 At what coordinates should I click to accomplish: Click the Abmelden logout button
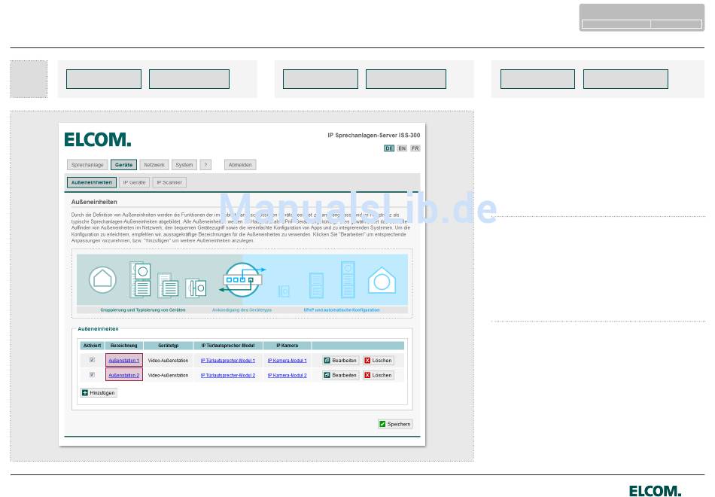click(240, 165)
